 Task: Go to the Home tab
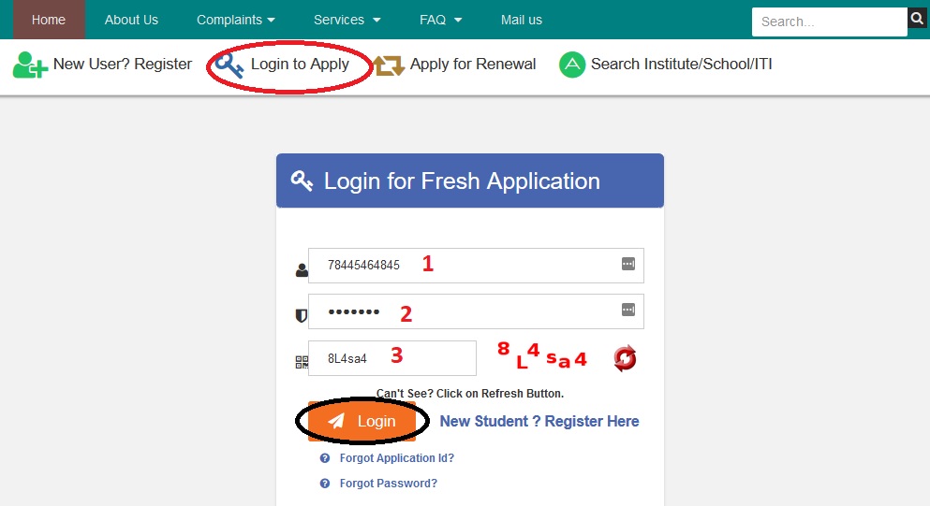tap(49, 20)
